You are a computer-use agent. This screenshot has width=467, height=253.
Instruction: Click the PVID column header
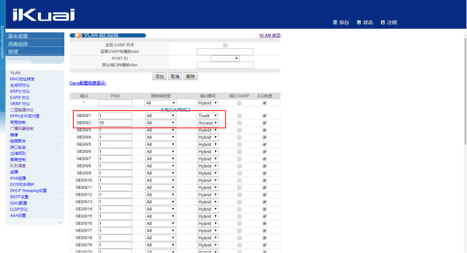(x=115, y=96)
